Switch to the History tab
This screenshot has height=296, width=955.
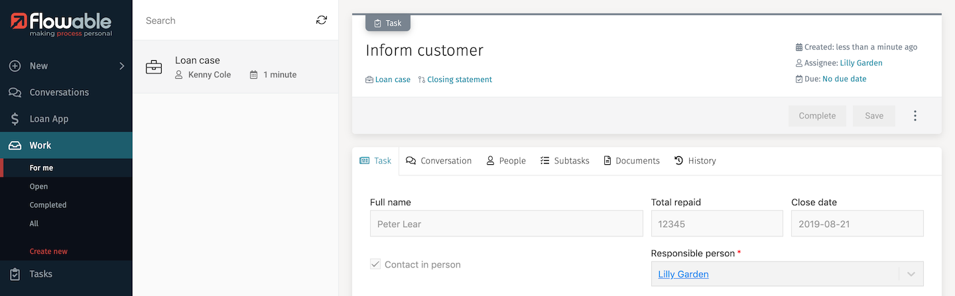(695, 161)
